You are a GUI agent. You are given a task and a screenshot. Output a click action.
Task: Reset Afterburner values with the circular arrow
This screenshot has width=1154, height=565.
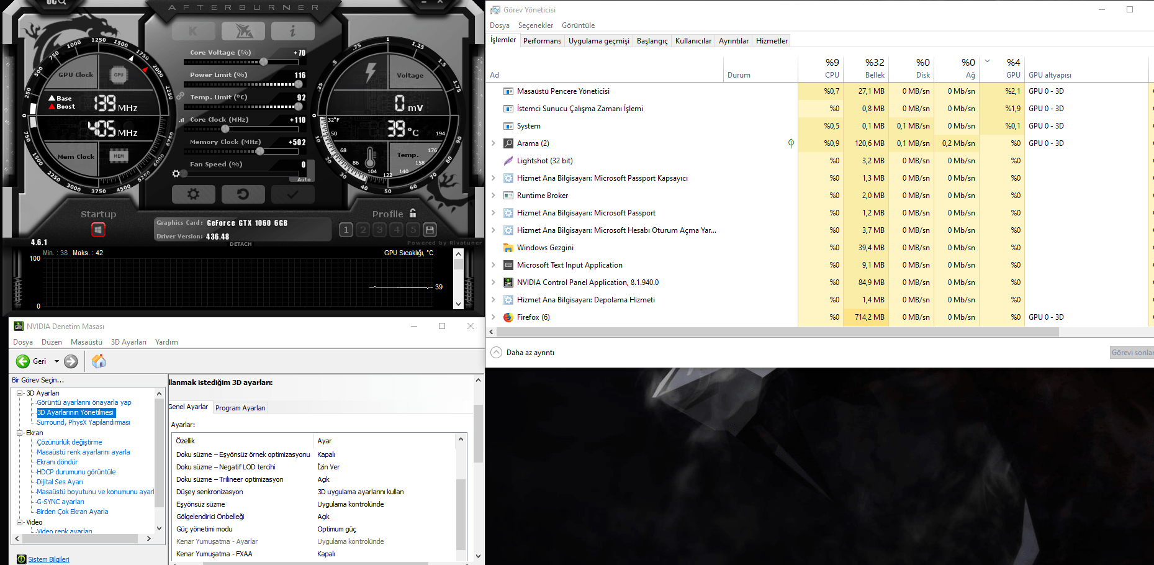click(243, 194)
